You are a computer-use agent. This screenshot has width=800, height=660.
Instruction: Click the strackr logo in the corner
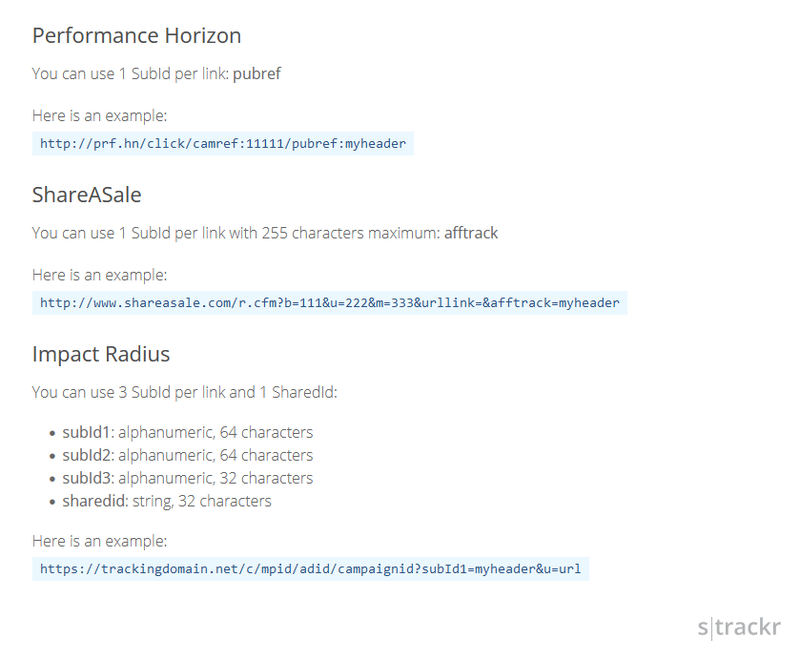[x=739, y=627]
